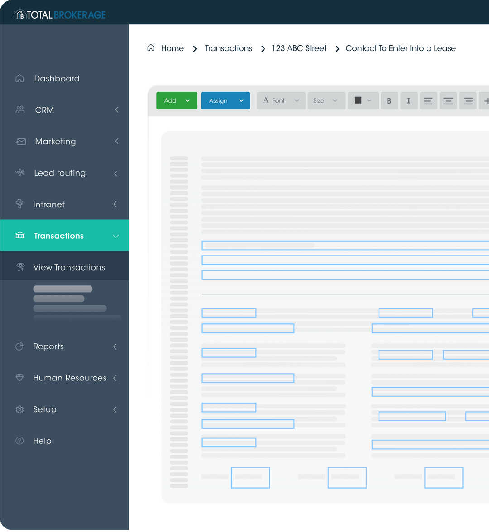Open Setup using the gear icon
The width and height of the screenshot is (489, 532).
(x=19, y=409)
